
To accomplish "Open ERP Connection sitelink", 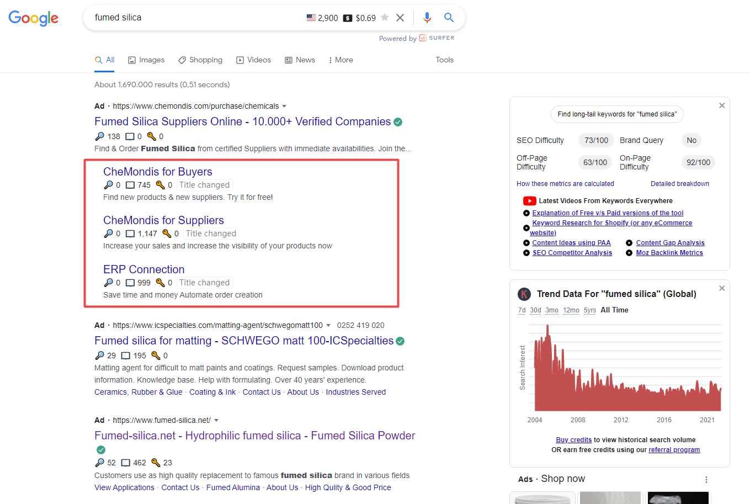I will [144, 269].
